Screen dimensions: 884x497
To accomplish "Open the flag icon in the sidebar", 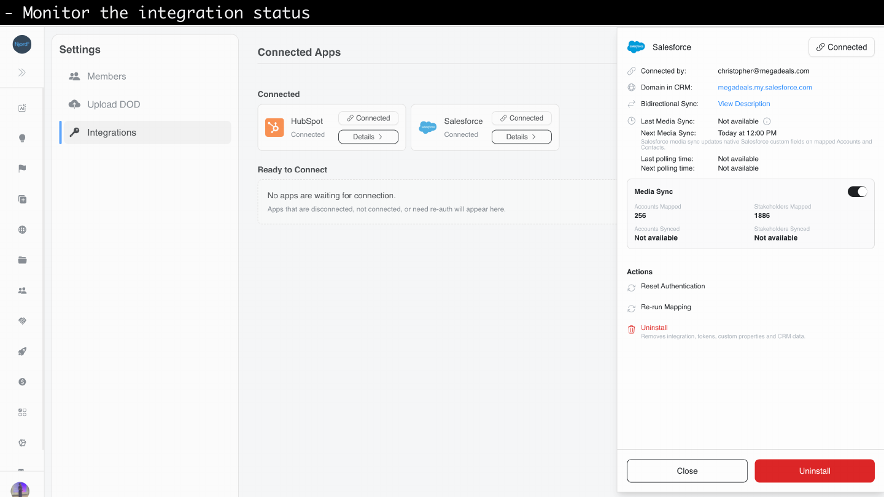I will 22,169.
